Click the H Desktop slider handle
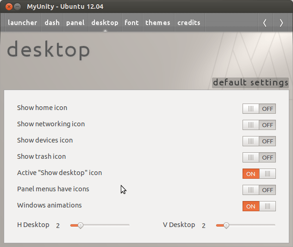Screen dimensions: 293x247 click(81, 225)
